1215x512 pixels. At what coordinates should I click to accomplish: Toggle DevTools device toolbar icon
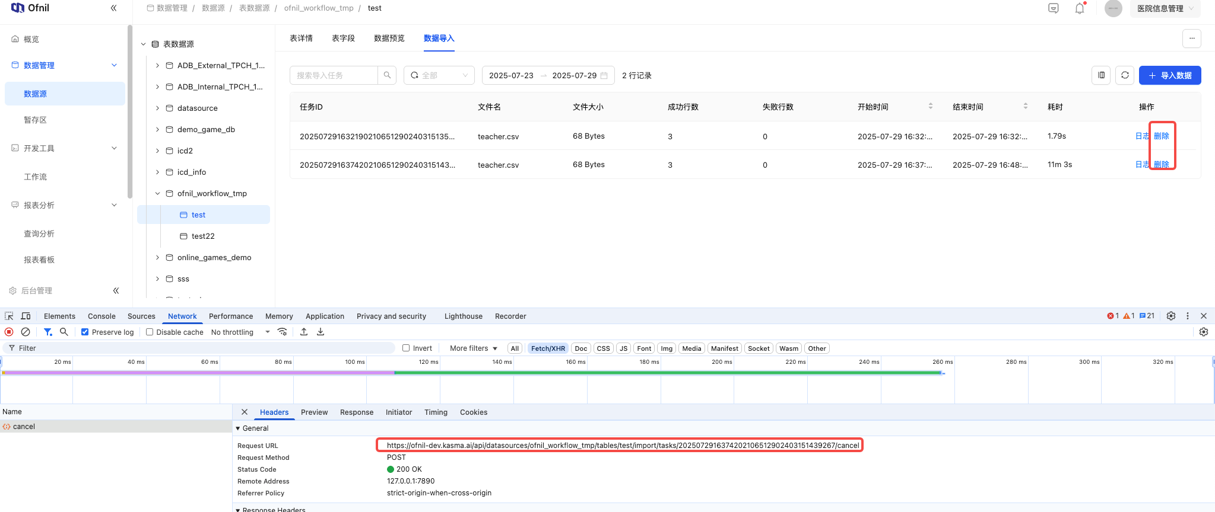[x=26, y=316]
